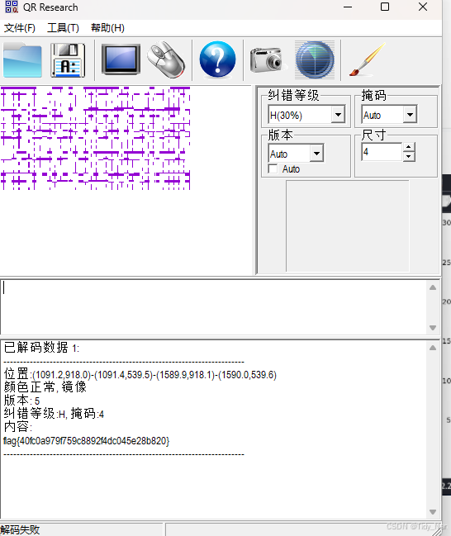451x536 pixels.
Task: Click the decoded results scroll down arrow
Action: point(433,512)
